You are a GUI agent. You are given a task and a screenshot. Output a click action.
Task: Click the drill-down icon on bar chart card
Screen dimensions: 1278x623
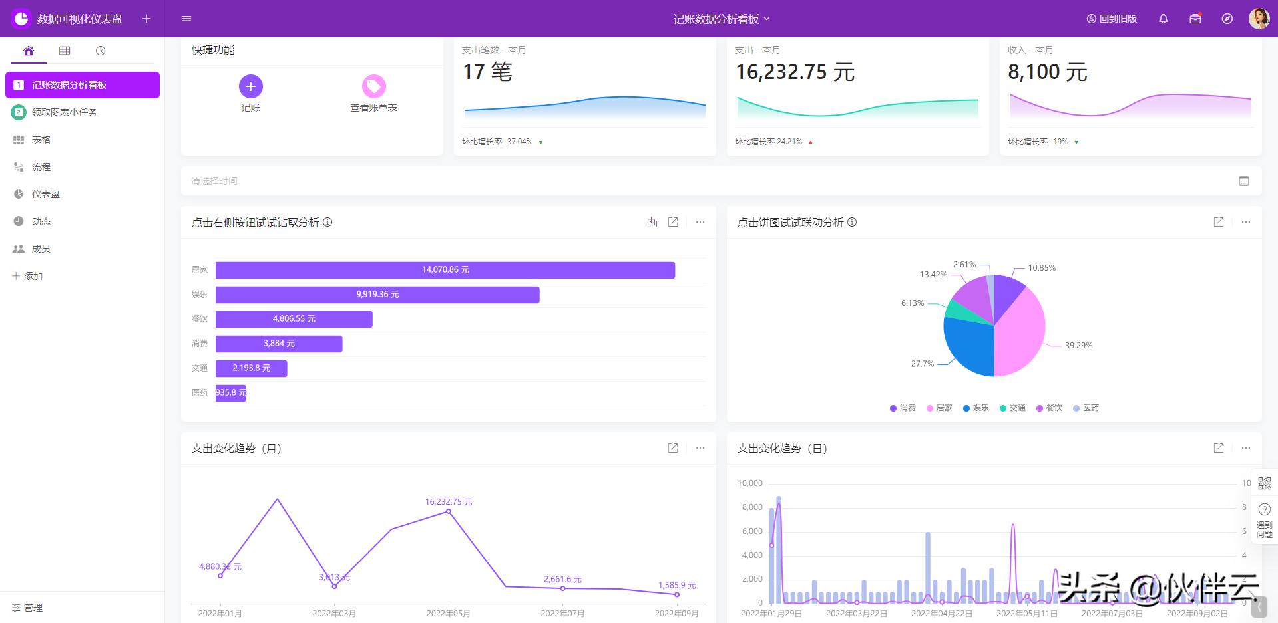click(x=652, y=222)
